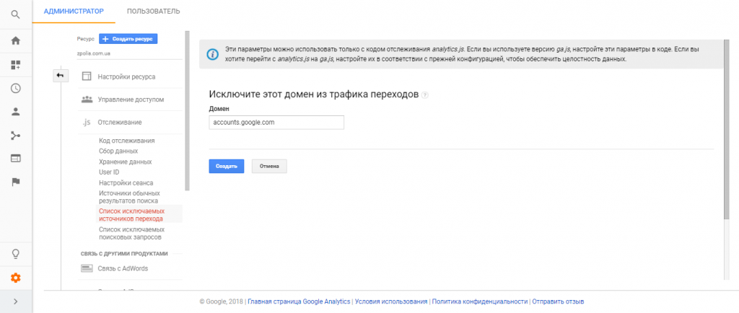Expand the left sidebar with chevron
Screen dimensions: 739x313
(x=15, y=301)
